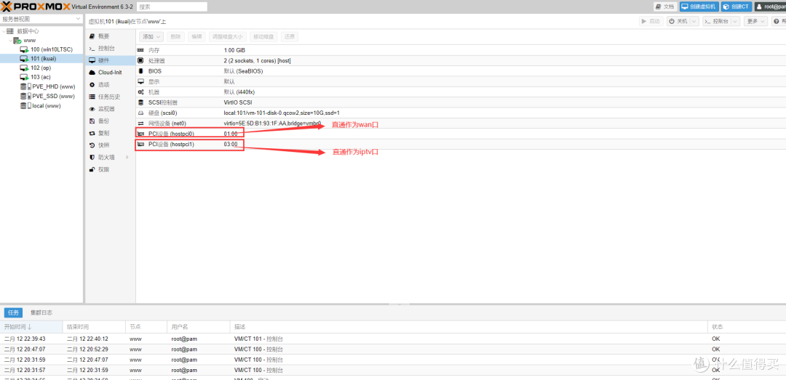The height and width of the screenshot is (380, 786).
Task: Open the 选项 options section
Action: tap(103, 85)
